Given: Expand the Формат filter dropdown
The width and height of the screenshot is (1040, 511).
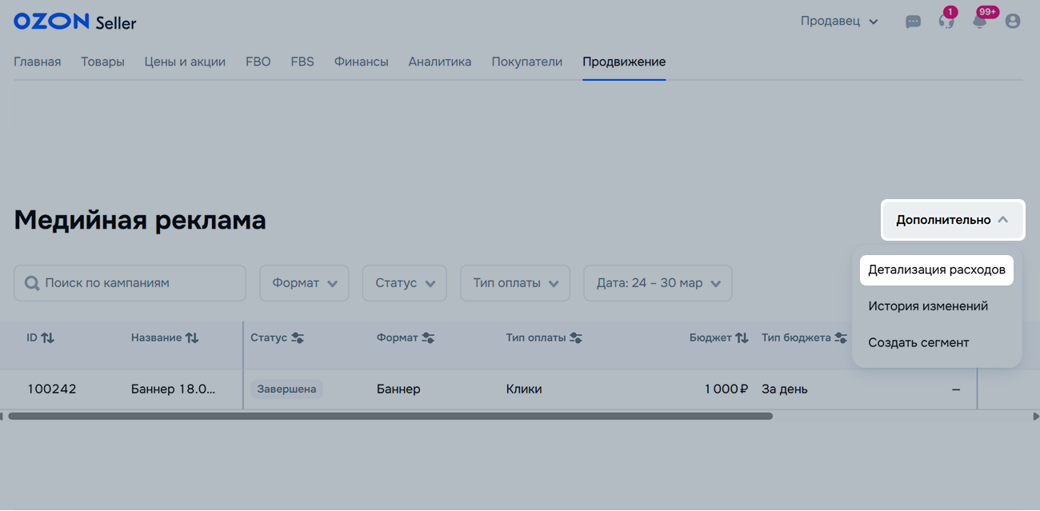Looking at the screenshot, I should 304,283.
